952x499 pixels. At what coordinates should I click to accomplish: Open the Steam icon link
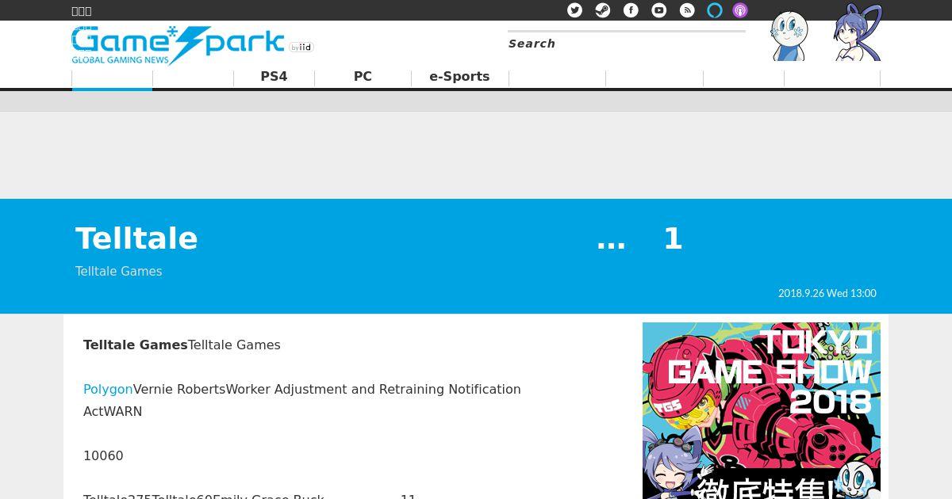pos(603,10)
